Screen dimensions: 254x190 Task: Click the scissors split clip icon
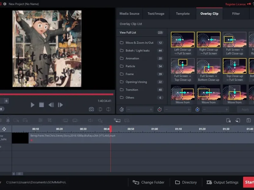pos(8,120)
